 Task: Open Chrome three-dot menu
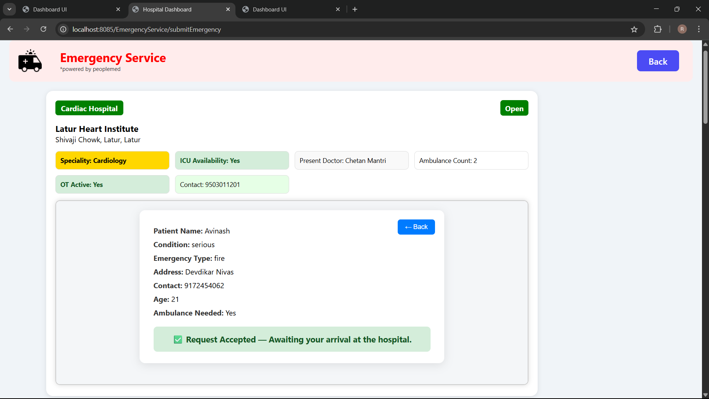point(699,29)
